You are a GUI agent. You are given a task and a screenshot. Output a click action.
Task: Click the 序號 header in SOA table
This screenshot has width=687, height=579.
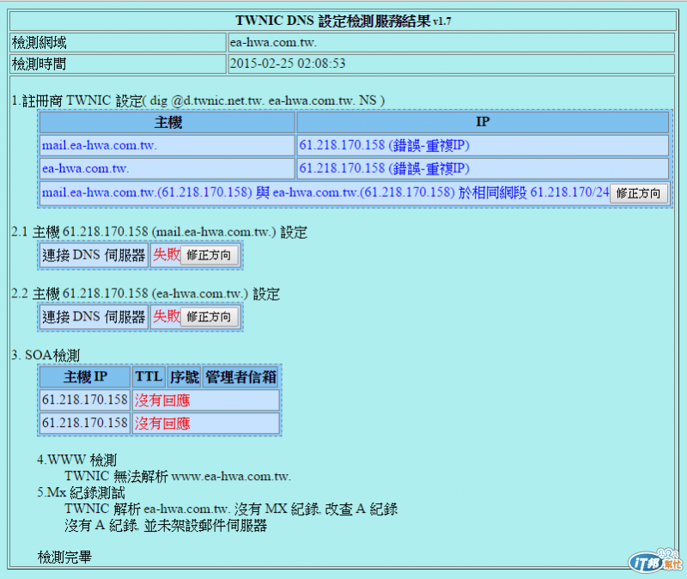tap(184, 377)
